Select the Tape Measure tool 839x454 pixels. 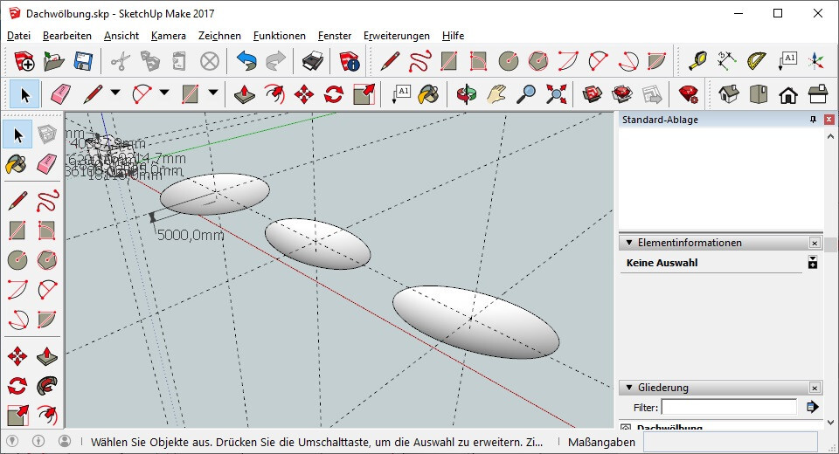coord(697,61)
